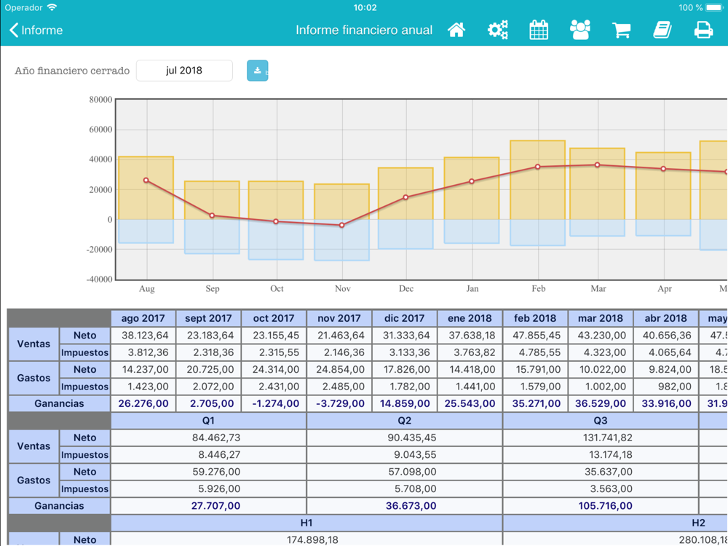
Task: Select the feb 2018 column header
Action: tap(535, 319)
